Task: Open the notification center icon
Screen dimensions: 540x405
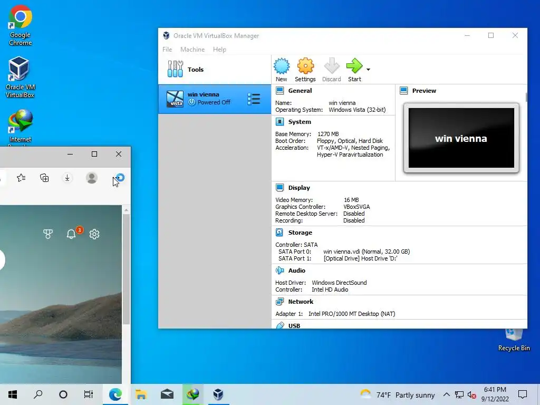Action: [x=523, y=394]
